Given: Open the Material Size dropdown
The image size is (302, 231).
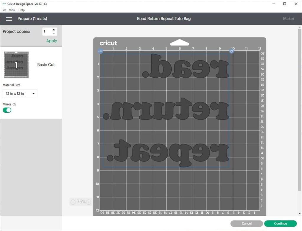Looking at the screenshot, I should pos(20,94).
